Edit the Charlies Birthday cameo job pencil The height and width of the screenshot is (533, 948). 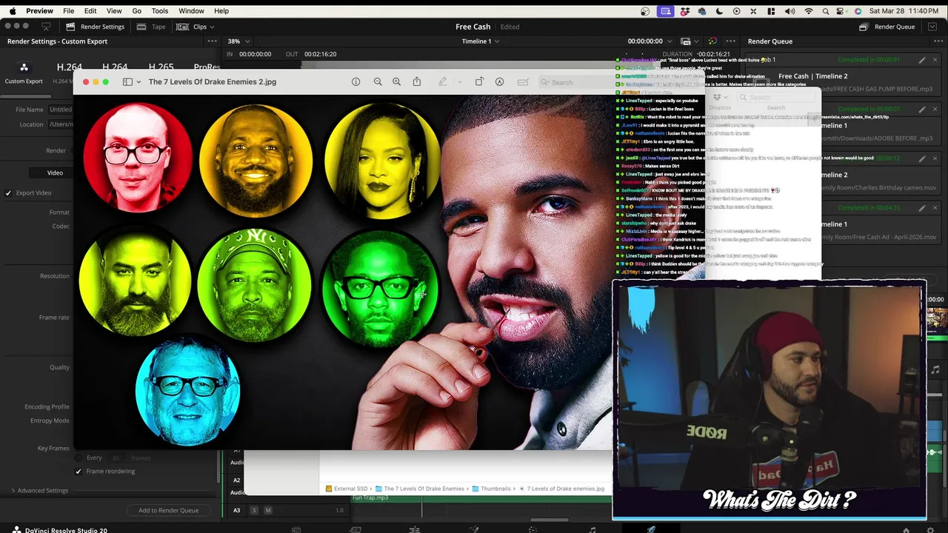pos(922,158)
